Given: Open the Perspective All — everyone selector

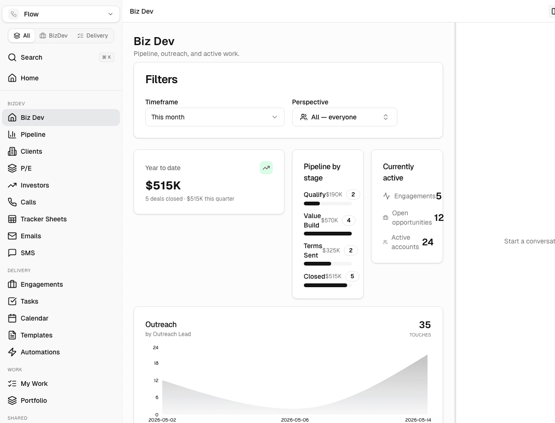Looking at the screenshot, I should coord(344,117).
